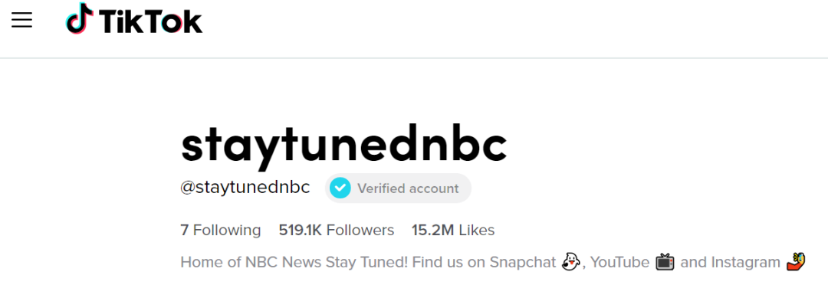Open the hamburger navigation menu
Screen dimensions: 828x285
(21, 21)
